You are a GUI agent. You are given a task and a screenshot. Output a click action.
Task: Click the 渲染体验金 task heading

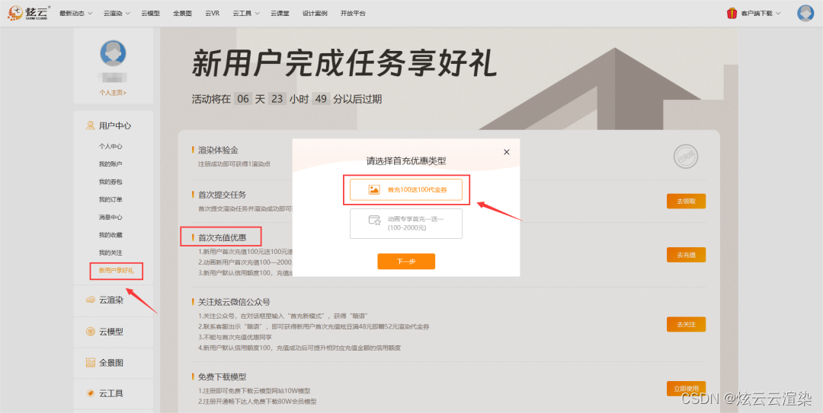219,151
